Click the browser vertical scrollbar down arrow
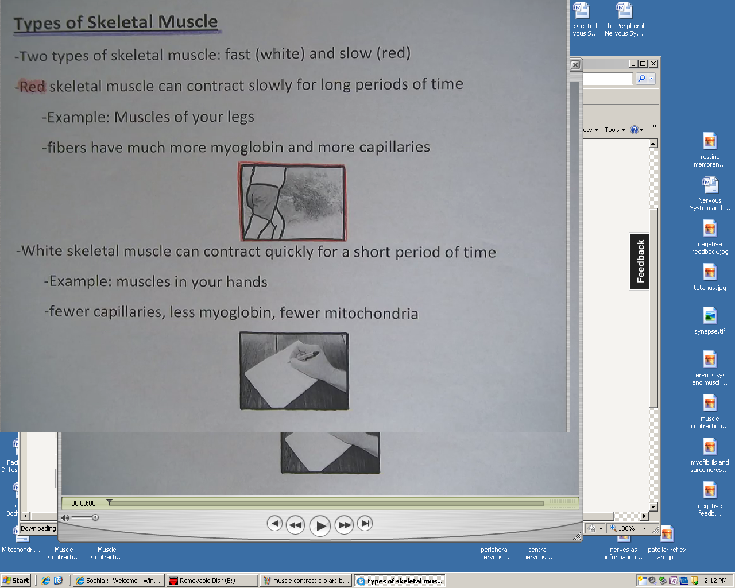This screenshot has height=588, width=735. pos(653,507)
